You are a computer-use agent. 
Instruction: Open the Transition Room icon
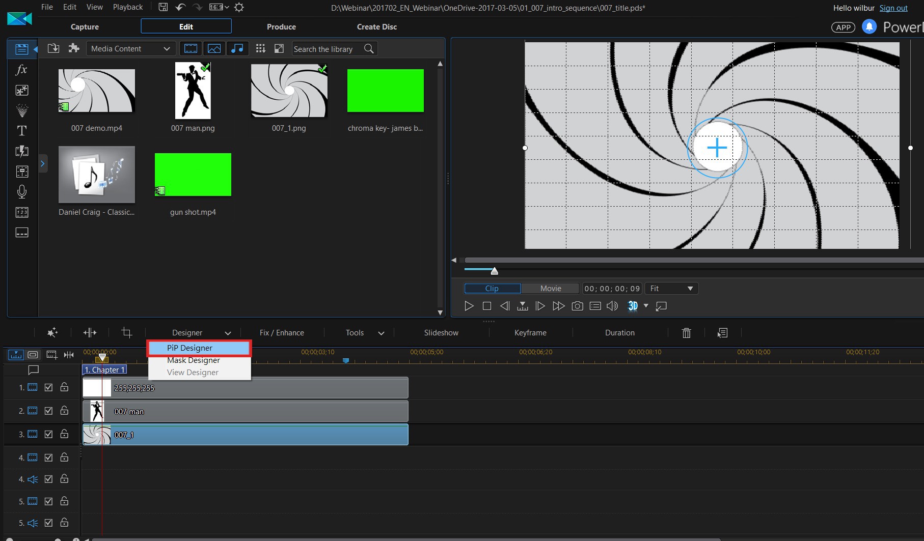point(21,151)
